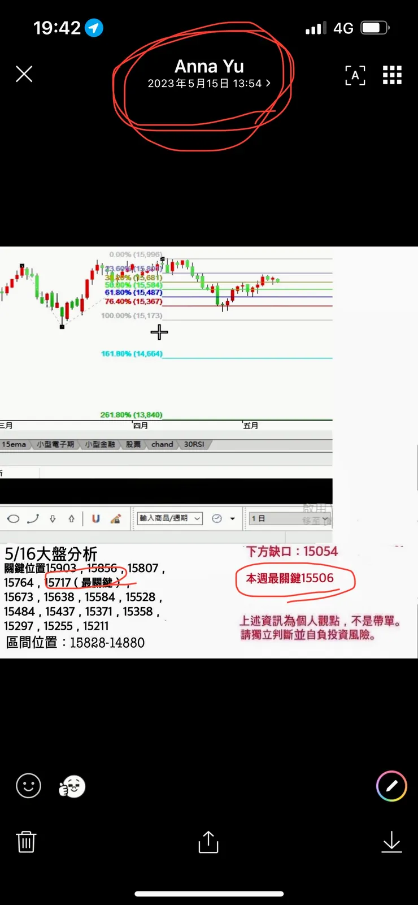Select the 15ema tab in chart image

click(x=14, y=444)
